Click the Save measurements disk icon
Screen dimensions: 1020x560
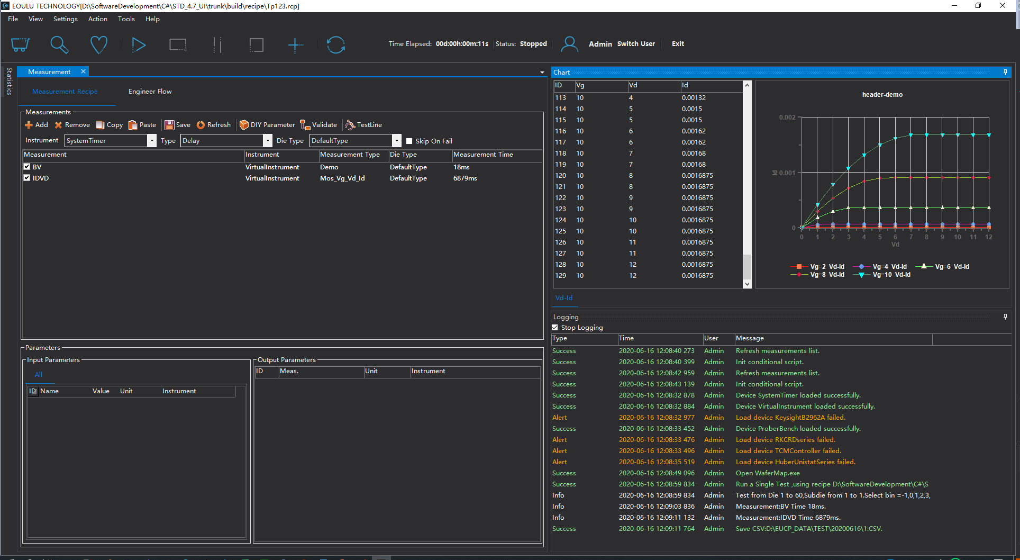pyautogui.click(x=169, y=125)
